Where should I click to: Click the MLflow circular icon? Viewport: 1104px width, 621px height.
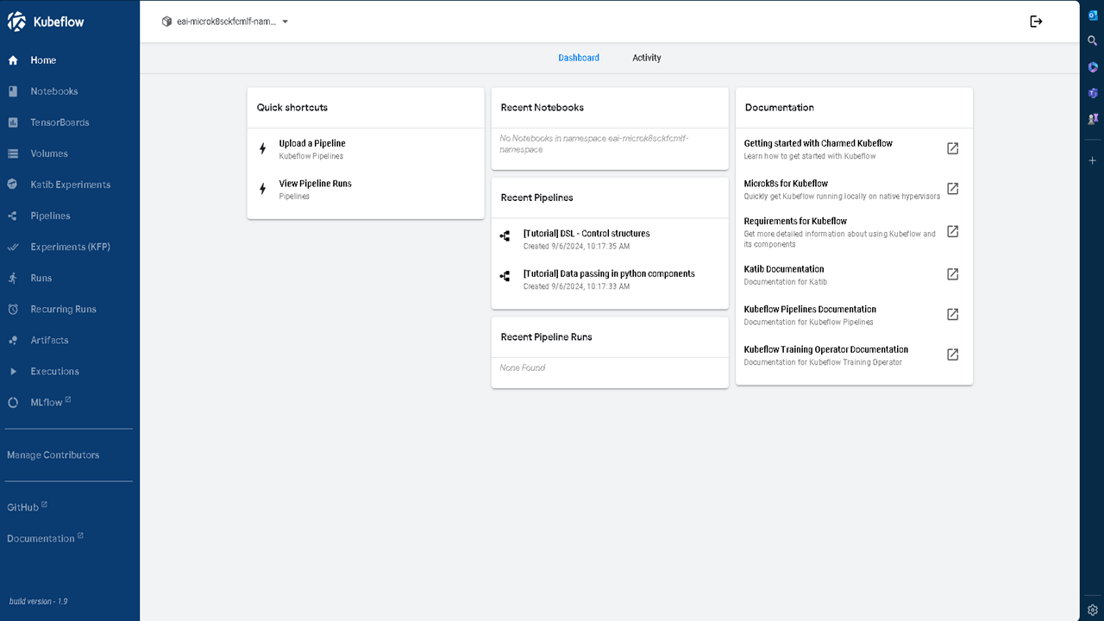(13, 402)
